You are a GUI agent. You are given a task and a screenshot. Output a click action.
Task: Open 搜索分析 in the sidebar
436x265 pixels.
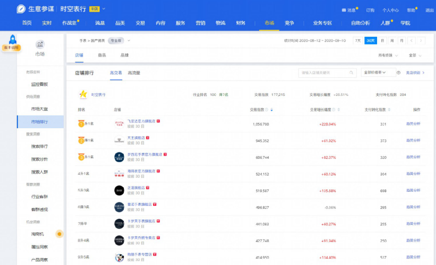40,159
